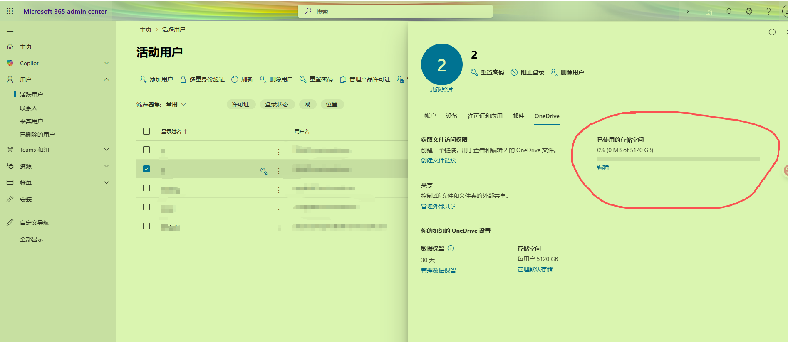Viewport: 788px width, 342px height.
Task: Open the app launcher waffle icon
Action: (10, 11)
